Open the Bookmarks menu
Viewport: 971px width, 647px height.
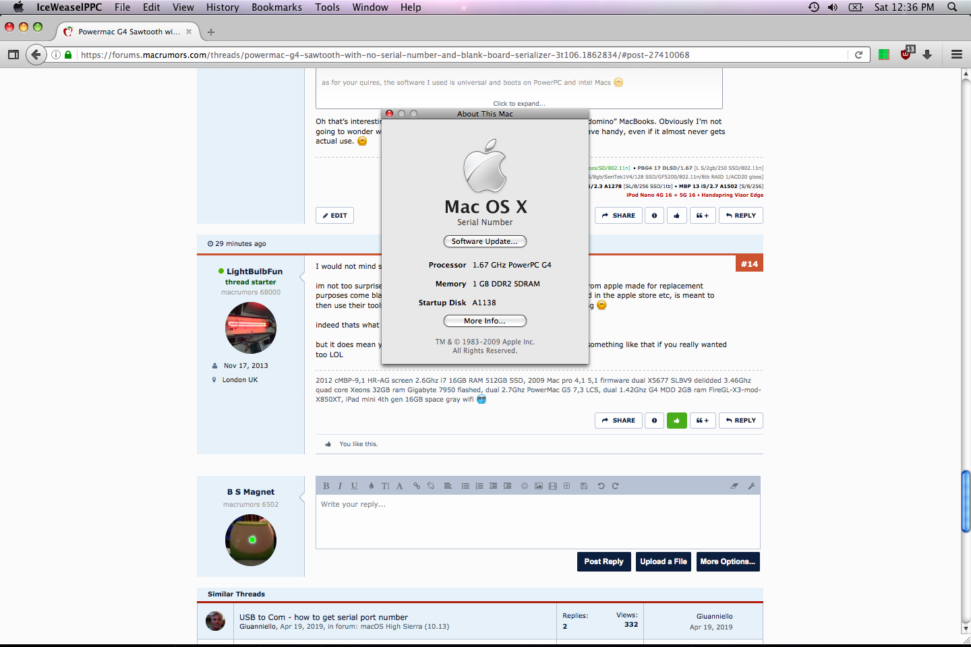tap(276, 7)
